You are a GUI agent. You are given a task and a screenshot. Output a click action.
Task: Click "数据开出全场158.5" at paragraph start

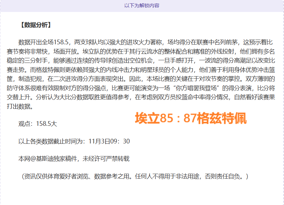43,42
